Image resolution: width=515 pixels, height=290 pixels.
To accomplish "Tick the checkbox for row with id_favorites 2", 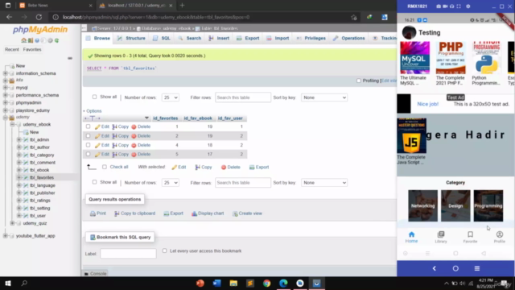I will click(x=88, y=136).
